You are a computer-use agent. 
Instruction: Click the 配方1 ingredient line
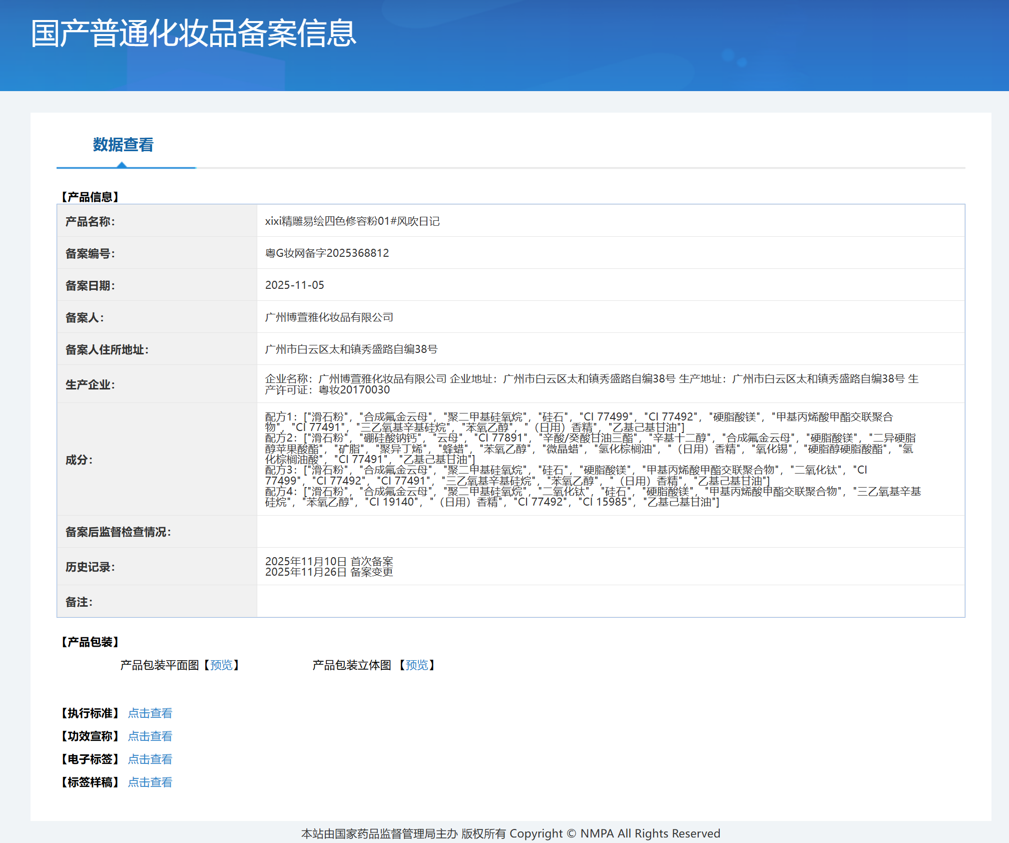(x=579, y=422)
